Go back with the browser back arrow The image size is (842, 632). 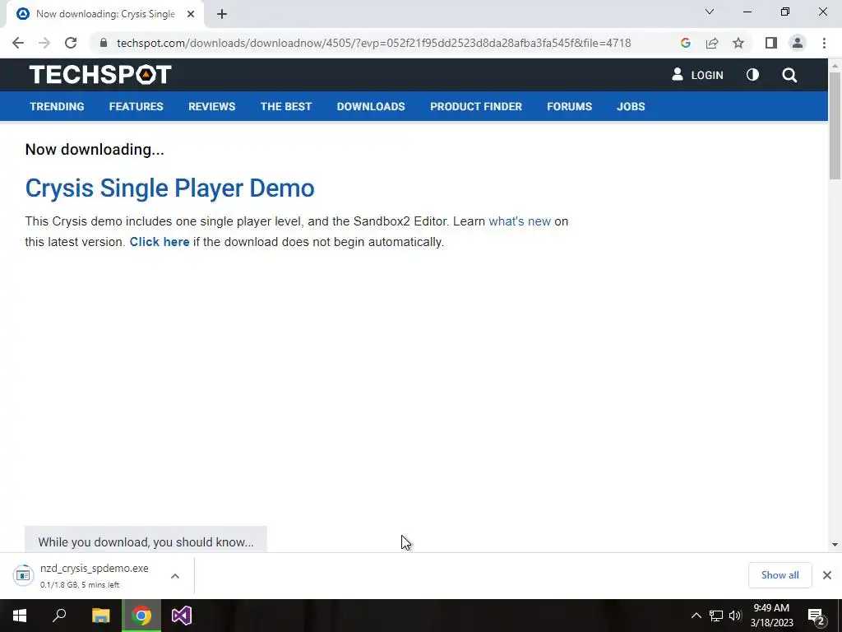coord(18,43)
